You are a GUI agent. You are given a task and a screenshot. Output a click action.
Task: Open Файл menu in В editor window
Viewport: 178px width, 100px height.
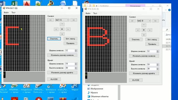coord(88,13)
